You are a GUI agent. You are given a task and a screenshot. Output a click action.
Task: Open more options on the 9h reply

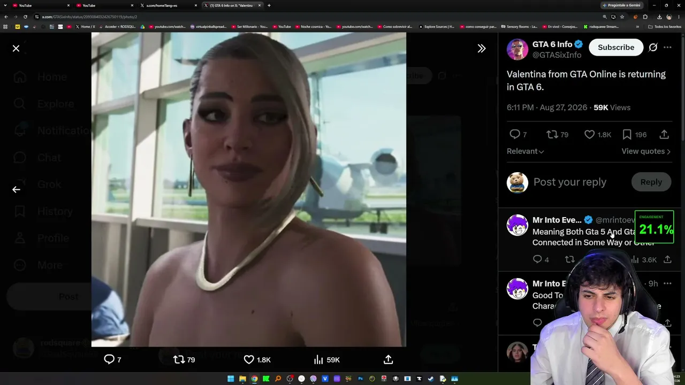tap(667, 283)
